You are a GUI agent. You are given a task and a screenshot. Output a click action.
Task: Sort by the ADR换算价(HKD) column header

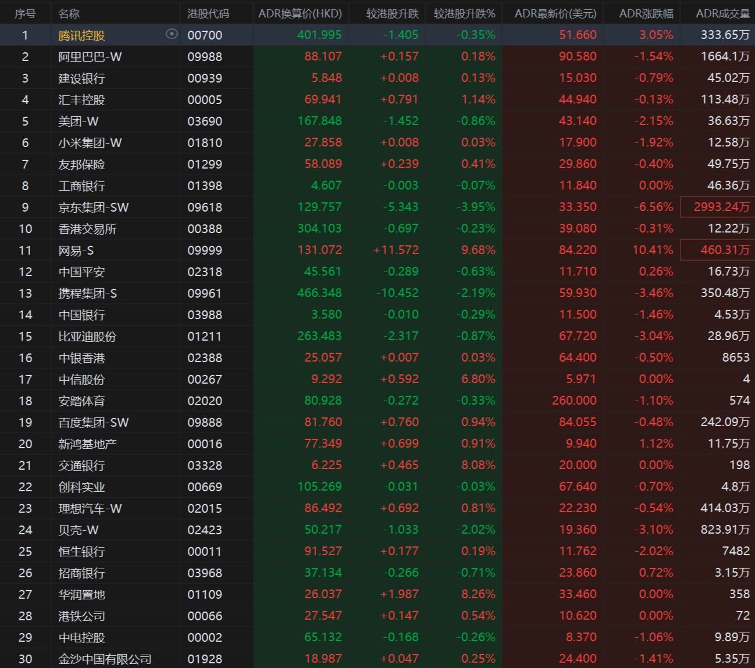[x=300, y=13]
